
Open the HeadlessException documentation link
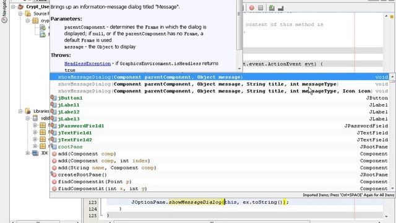[87, 63]
